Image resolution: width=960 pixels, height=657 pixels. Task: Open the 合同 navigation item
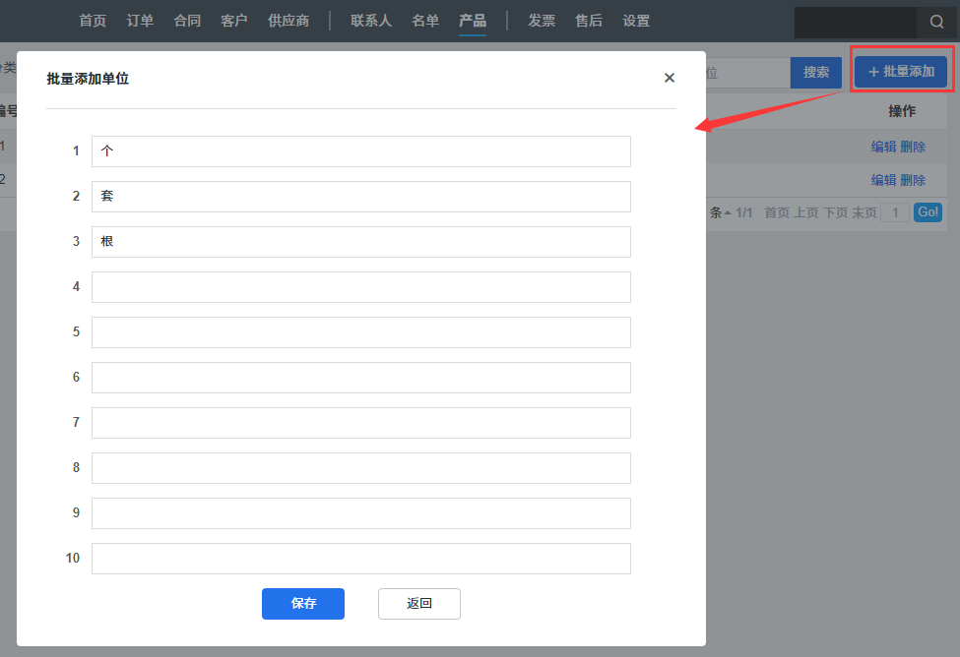[187, 21]
